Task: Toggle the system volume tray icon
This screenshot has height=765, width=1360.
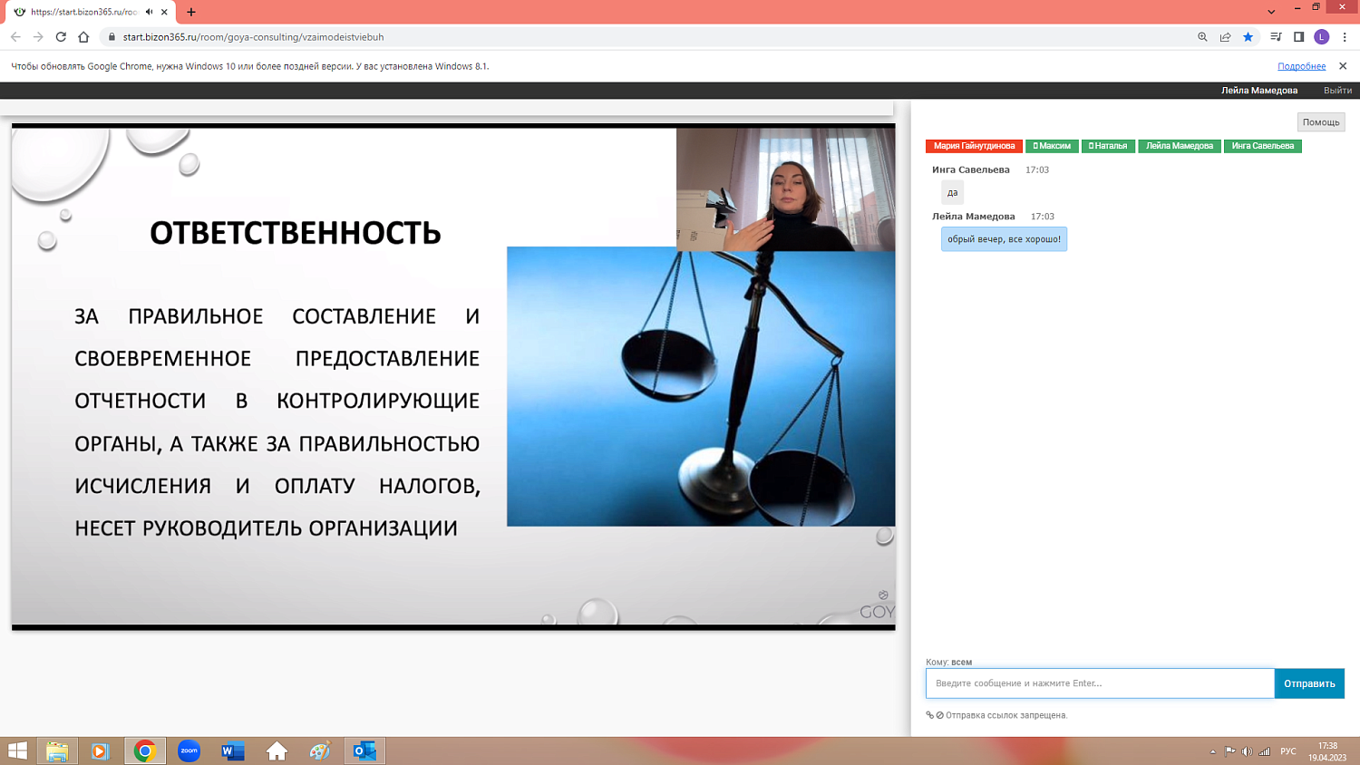Action: pos(1247,751)
